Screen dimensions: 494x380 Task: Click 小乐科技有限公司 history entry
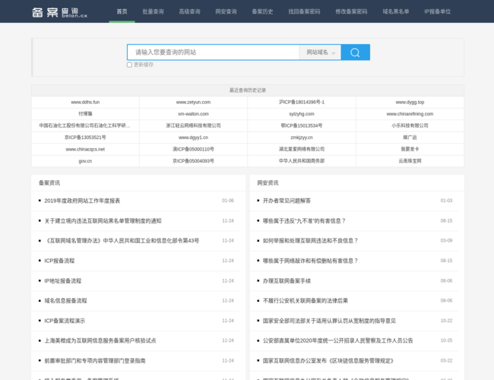click(410, 125)
